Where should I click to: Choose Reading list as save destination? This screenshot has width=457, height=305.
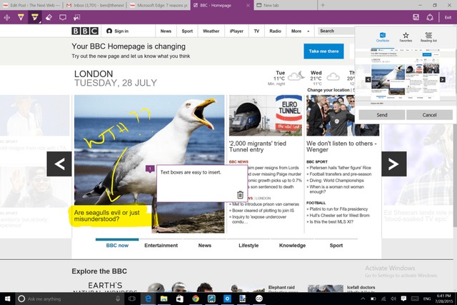tap(429, 37)
